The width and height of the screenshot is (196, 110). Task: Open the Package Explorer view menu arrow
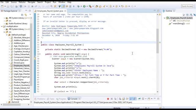[x=30, y=15]
